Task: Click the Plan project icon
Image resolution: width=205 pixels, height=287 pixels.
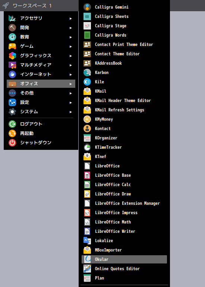Action: [87, 278]
